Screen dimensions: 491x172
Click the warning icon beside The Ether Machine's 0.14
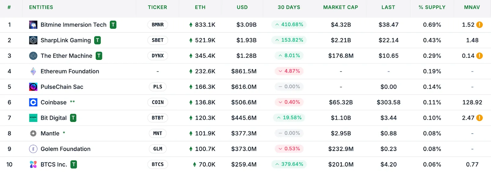479,56
